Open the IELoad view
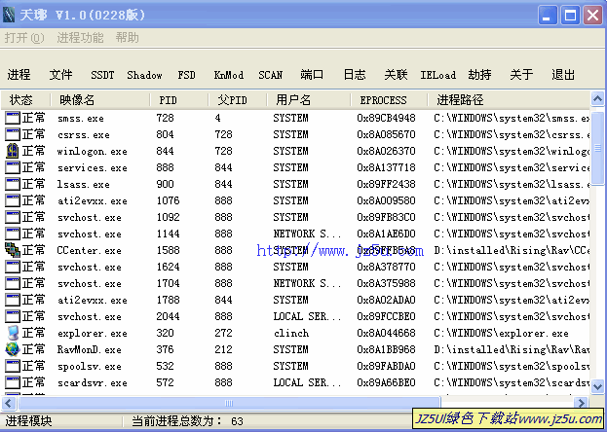 438,75
